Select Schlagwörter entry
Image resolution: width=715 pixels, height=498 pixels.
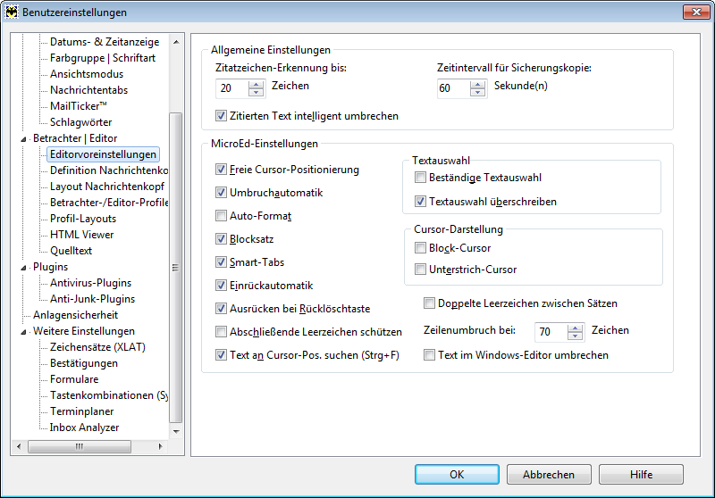(x=80, y=122)
